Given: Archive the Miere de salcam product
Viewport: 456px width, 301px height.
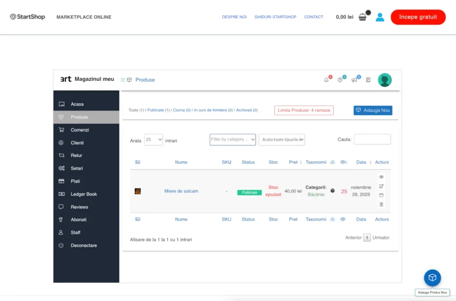Looking at the screenshot, I should coord(381,195).
